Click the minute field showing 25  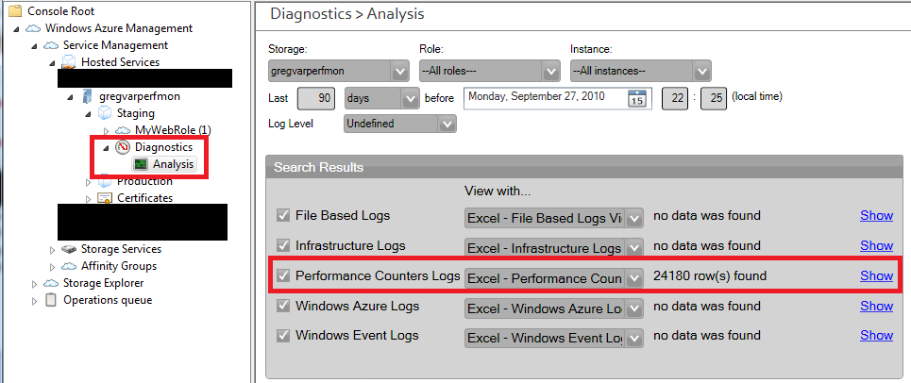click(x=716, y=98)
